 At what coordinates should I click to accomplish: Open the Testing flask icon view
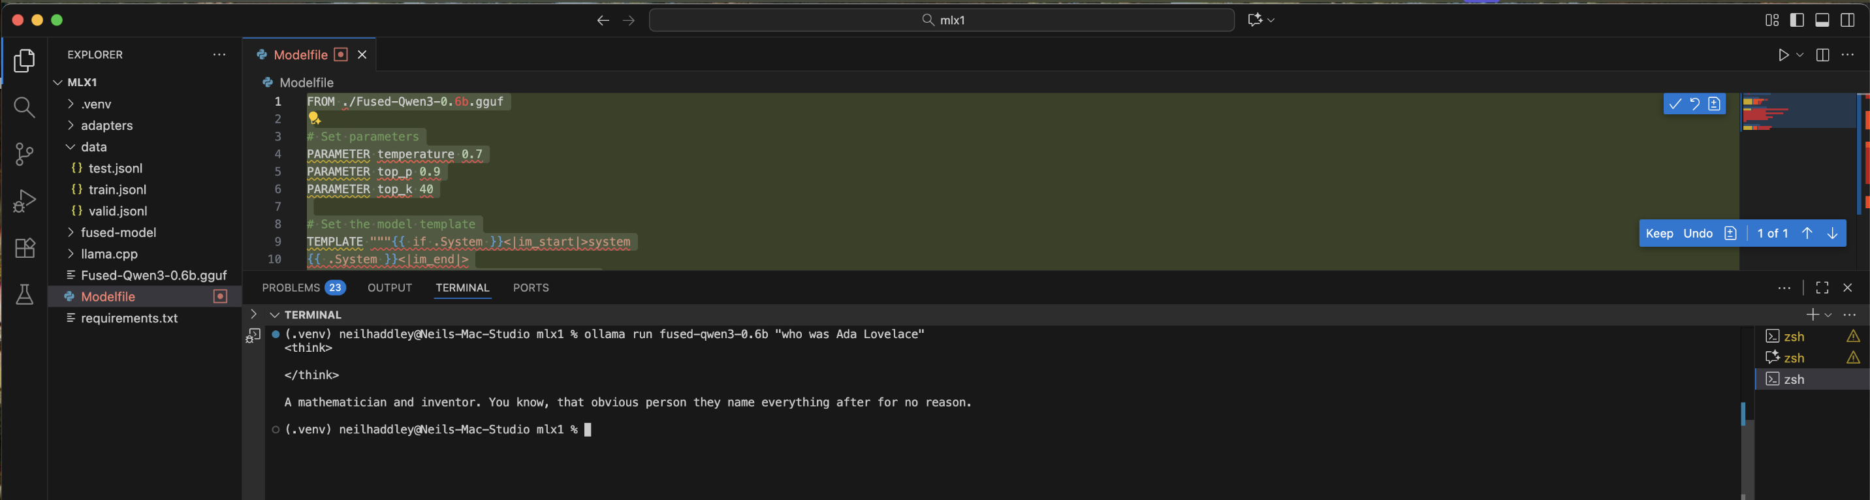click(x=24, y=294)
